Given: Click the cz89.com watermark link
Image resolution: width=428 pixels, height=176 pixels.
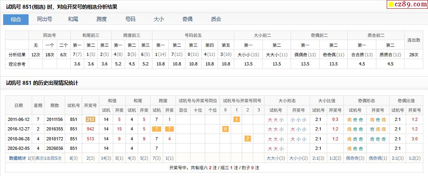Looking at the screenshot, I should [x=409, y=4].
